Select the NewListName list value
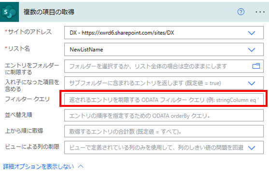This screenshot has height=177, width=269. pyautogui.click(x=86, y=50)
